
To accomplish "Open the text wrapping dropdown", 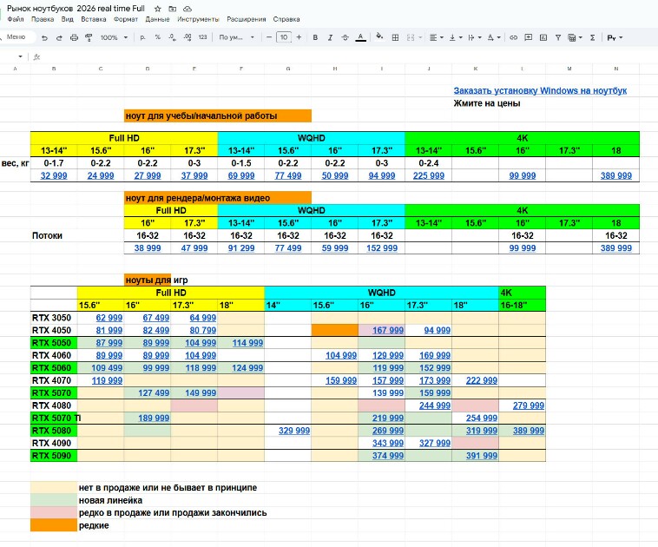I will (475, 38).
